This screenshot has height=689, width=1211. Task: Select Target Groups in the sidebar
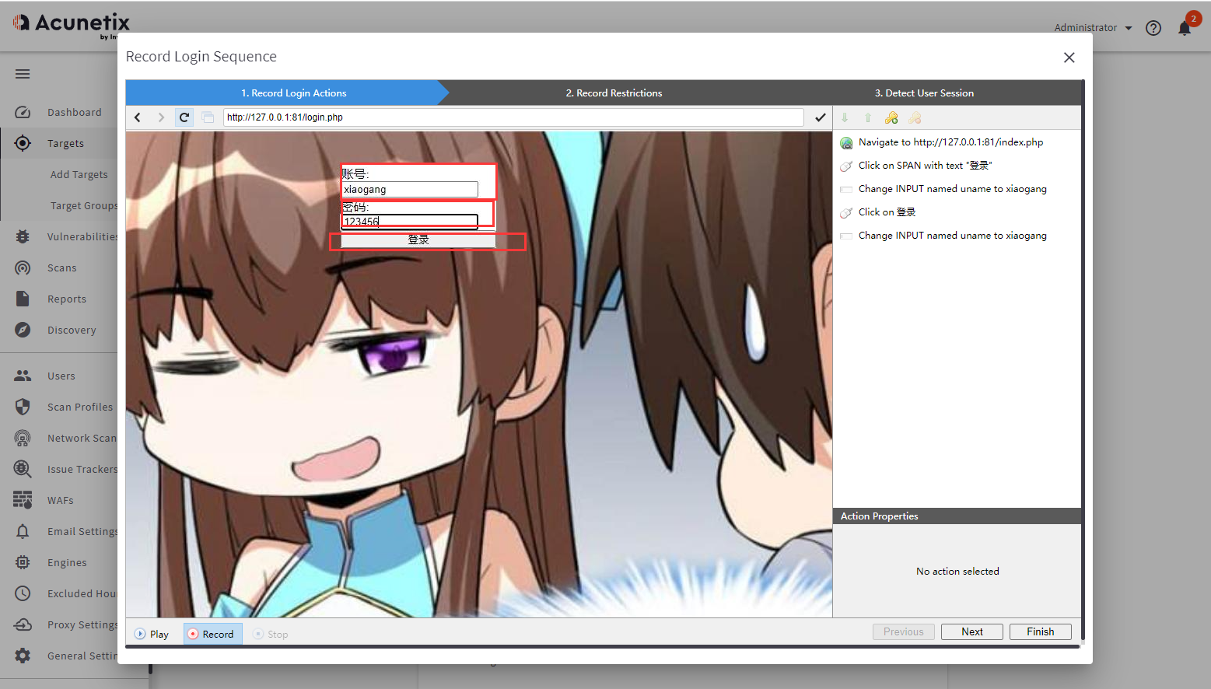[x=84, y=205]
